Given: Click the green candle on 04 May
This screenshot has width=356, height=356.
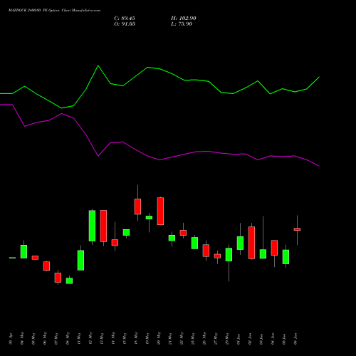Looking at the screenshot, I should pyautogui.click(x=23, y=251).
